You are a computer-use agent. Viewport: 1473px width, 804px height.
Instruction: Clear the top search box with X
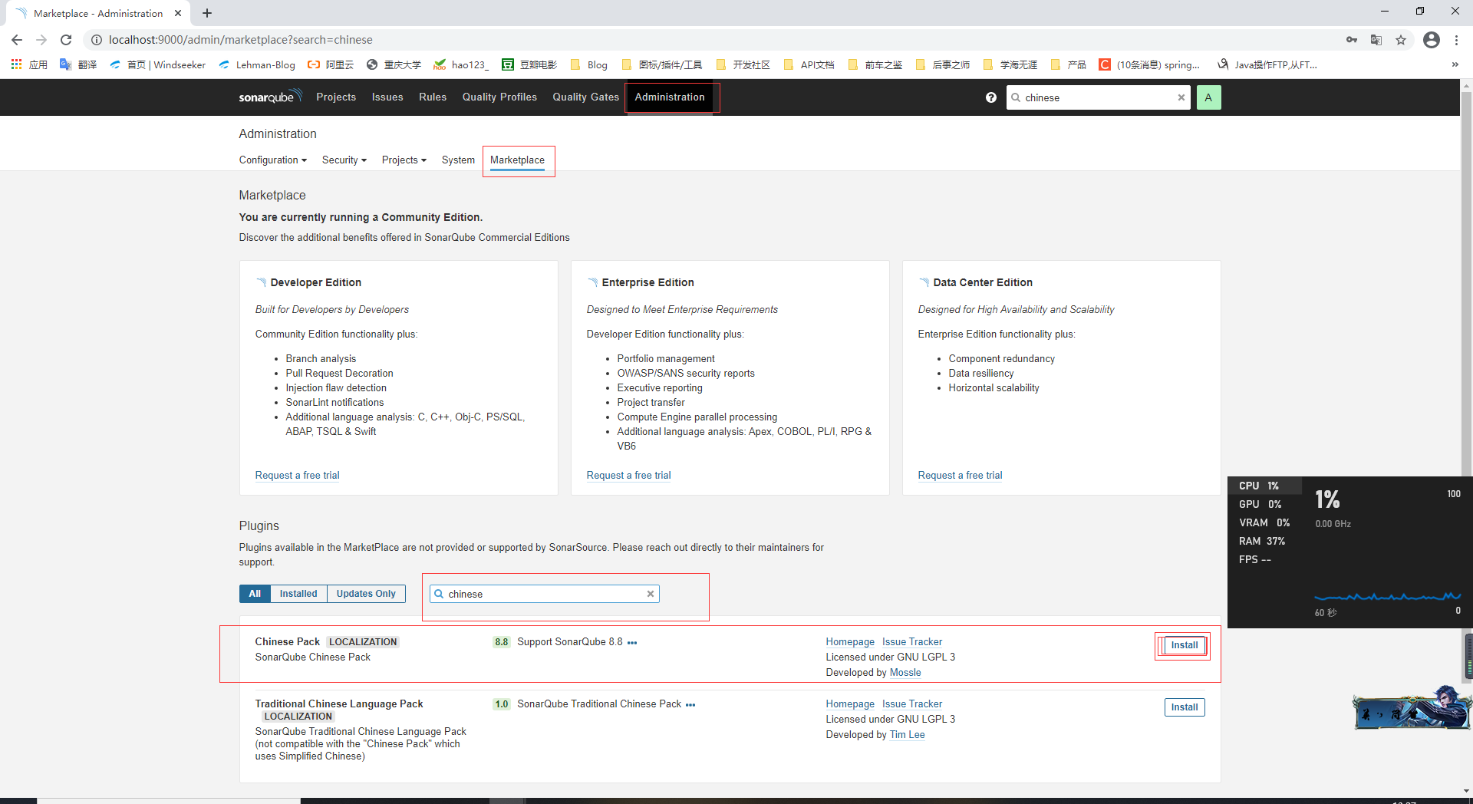tap(1181, 97)
